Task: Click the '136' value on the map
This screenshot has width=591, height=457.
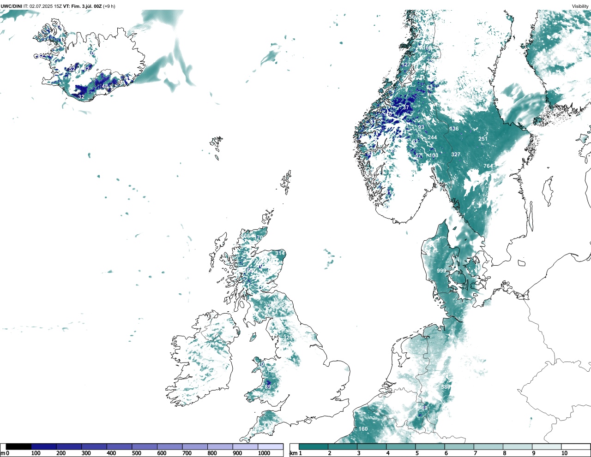Action: click(x=454, y=129)
